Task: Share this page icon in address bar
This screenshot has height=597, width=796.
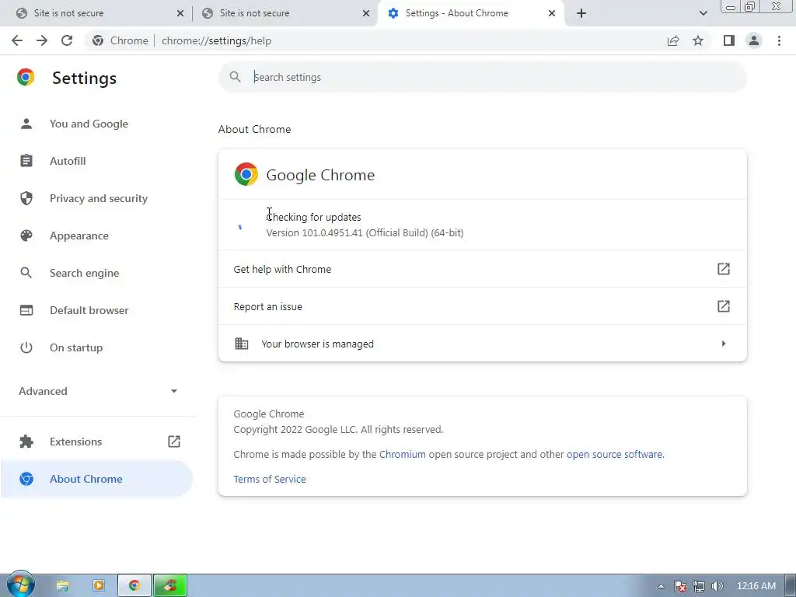Action: [x=673, y=40]
